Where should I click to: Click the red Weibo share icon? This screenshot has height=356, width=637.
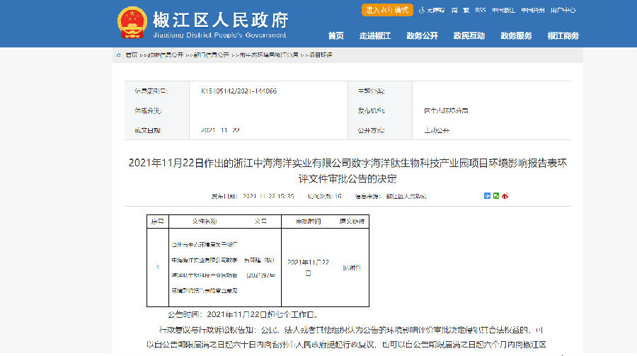click(504, 195)
